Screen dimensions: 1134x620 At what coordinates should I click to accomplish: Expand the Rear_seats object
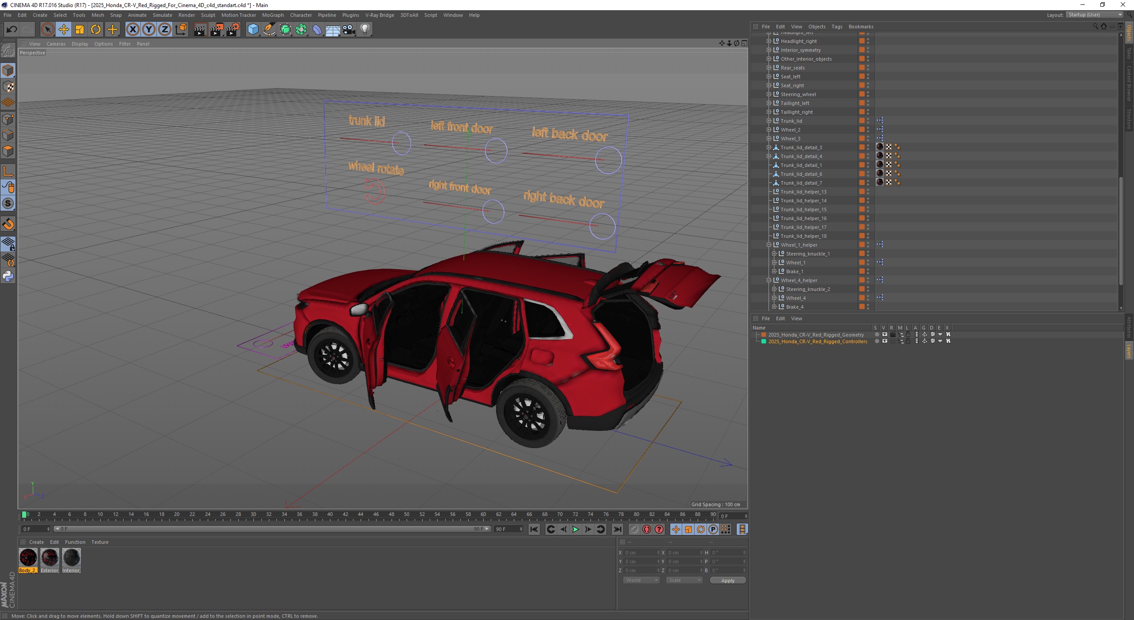point(769,68)
